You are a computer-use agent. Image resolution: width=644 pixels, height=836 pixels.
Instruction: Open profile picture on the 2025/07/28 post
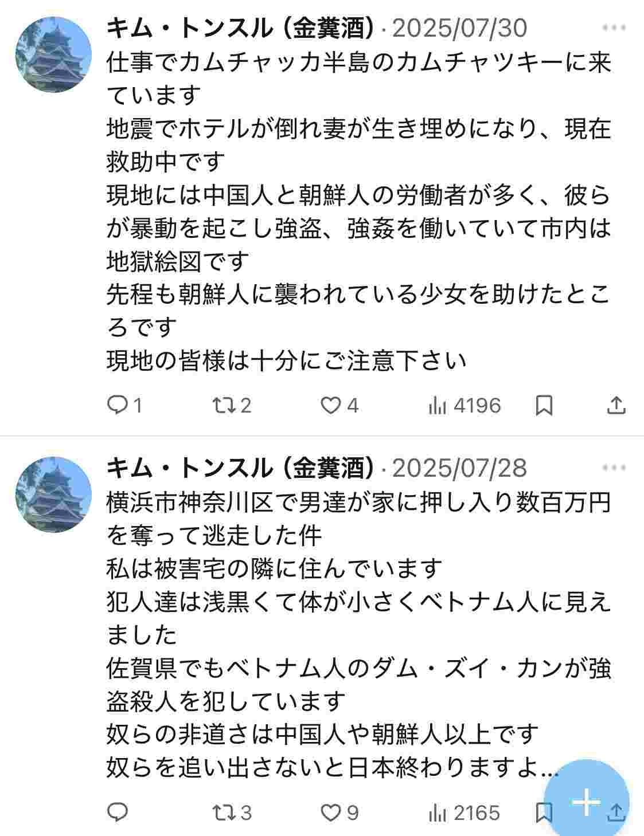(53, 494)
